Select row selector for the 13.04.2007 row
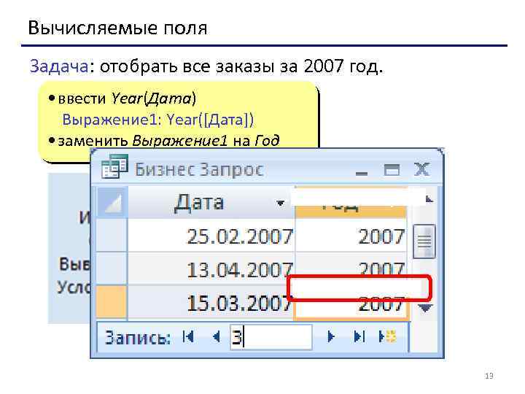The image size is (525, 394). [112, 269]
